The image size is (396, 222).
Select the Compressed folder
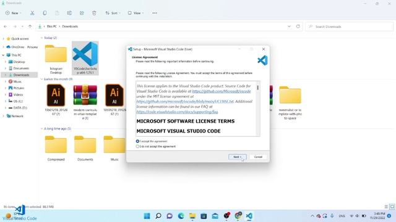[56, 148]
